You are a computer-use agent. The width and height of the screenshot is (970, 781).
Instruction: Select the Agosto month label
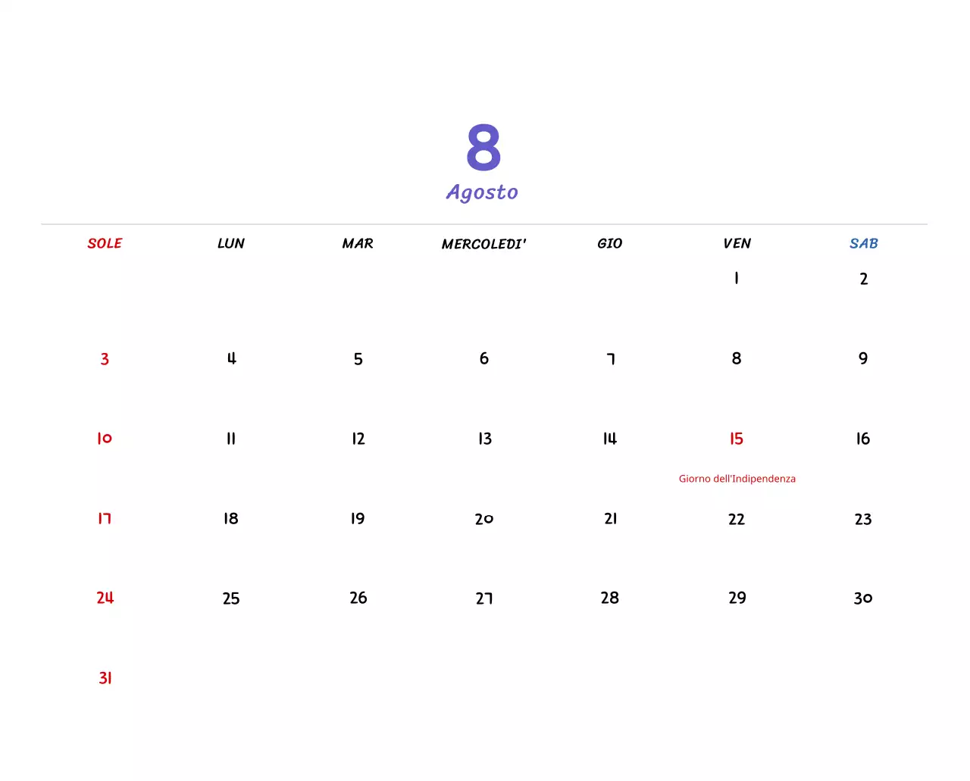[482, 192]
